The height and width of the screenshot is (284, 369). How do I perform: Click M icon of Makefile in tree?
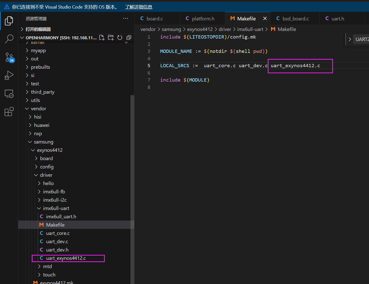click(42, 225)
